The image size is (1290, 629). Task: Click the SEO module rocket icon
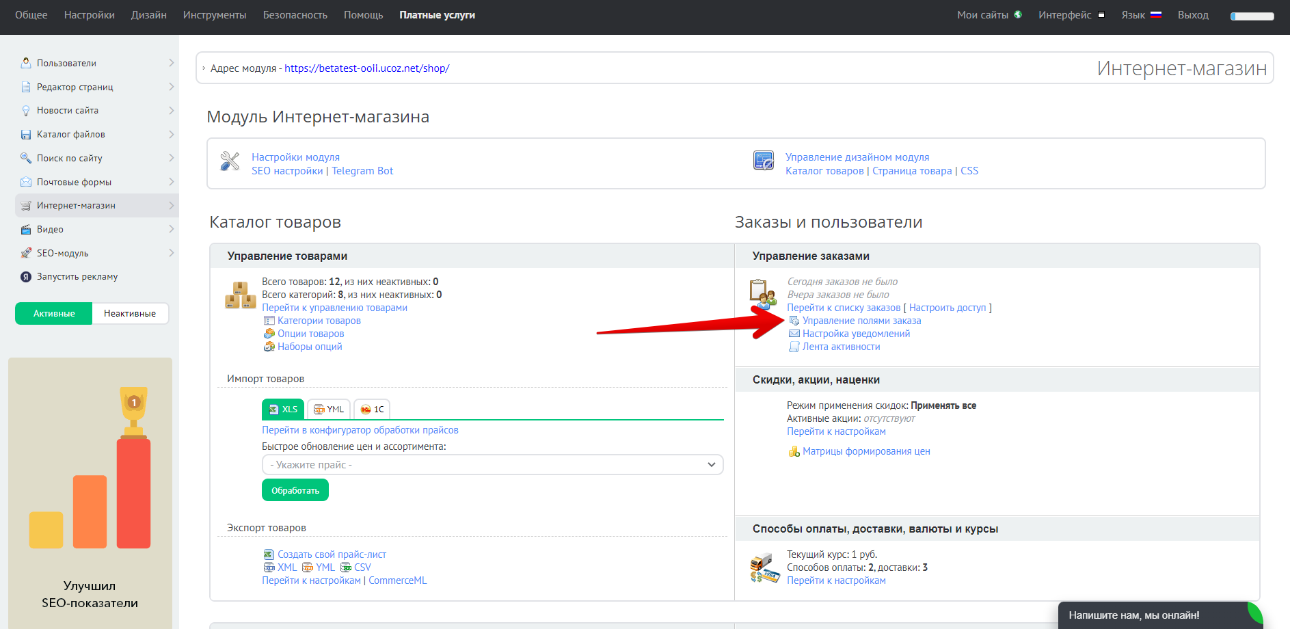point(26,253)
